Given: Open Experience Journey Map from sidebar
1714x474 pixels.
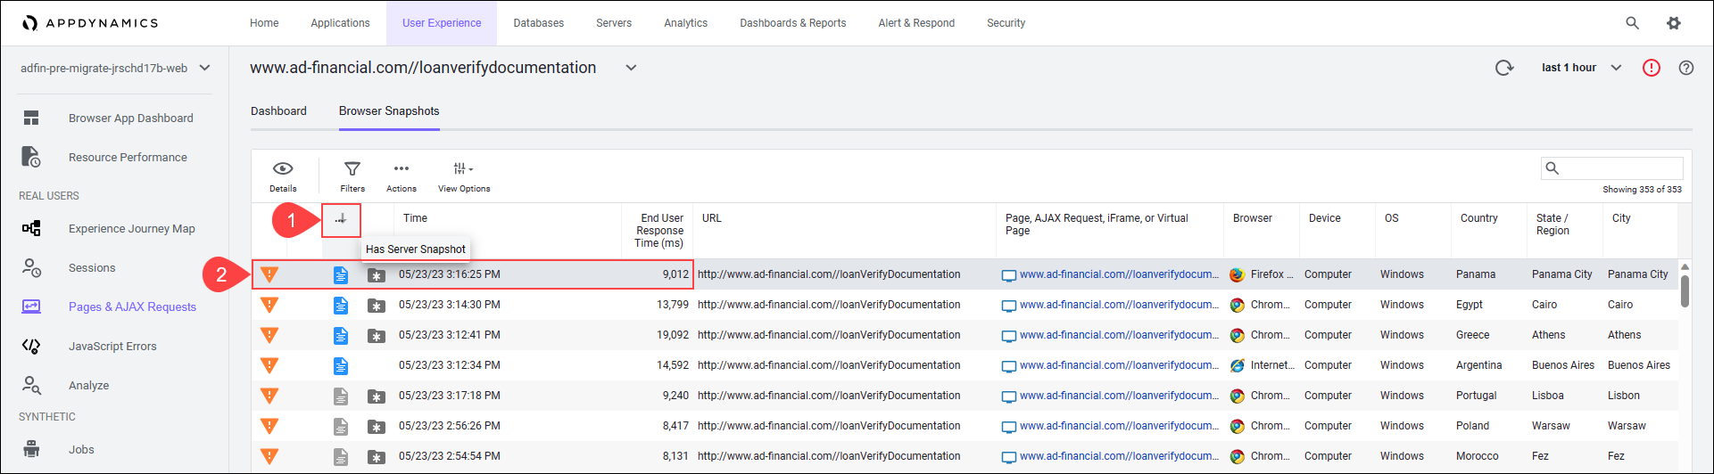Looking at the screenshot, I should [131, 229].
